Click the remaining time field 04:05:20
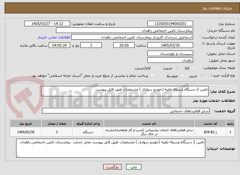Screen dimensions: 240x175 click(x=59, y=45)
